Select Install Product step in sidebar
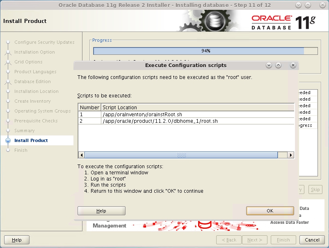This screenshot has width=329, height=248. (x=31, y=140)
